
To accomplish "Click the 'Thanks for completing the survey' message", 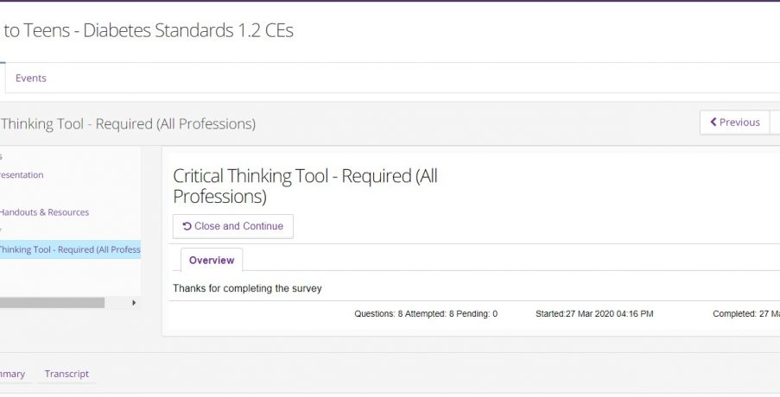I will [247, 288].
